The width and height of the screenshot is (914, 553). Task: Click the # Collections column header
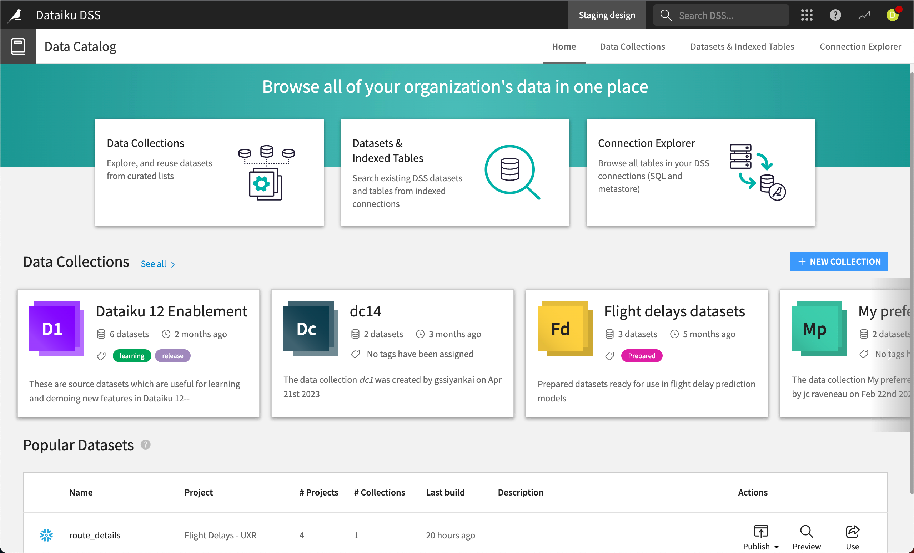point(380,492)
